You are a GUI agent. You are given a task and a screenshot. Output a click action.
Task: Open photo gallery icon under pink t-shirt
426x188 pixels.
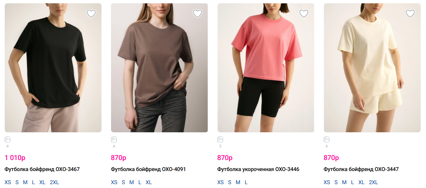point(220,139)
